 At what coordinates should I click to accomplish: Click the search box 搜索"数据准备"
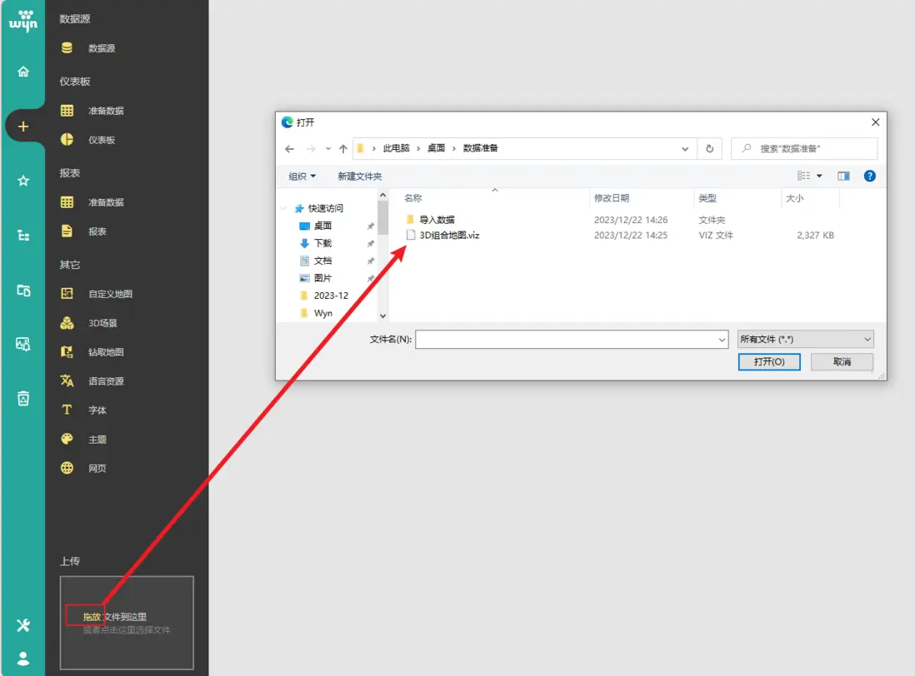(804, 148)
